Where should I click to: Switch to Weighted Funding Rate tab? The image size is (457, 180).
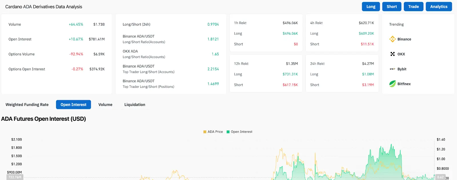(27, 105)
